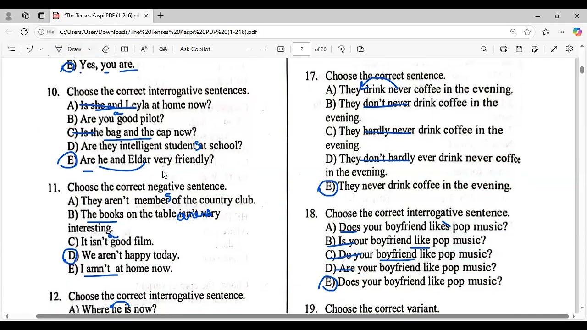587x330 pixels.
Task: Refresh the current page
Action: coord(24,32)
